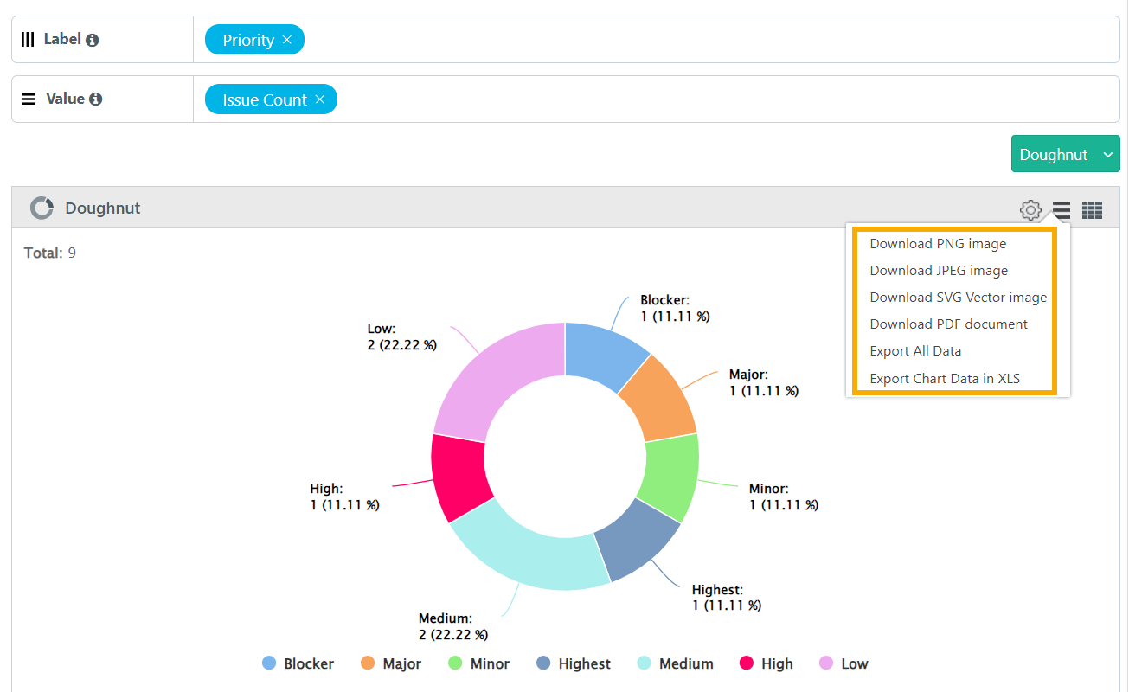Select Download PDF document
Image resolution: width=1129 pixels, height=692 pixels.
(x=948, y=324)
